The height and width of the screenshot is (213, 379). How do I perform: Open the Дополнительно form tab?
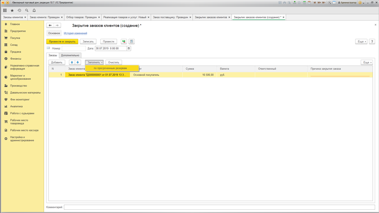tap(70, 56)
